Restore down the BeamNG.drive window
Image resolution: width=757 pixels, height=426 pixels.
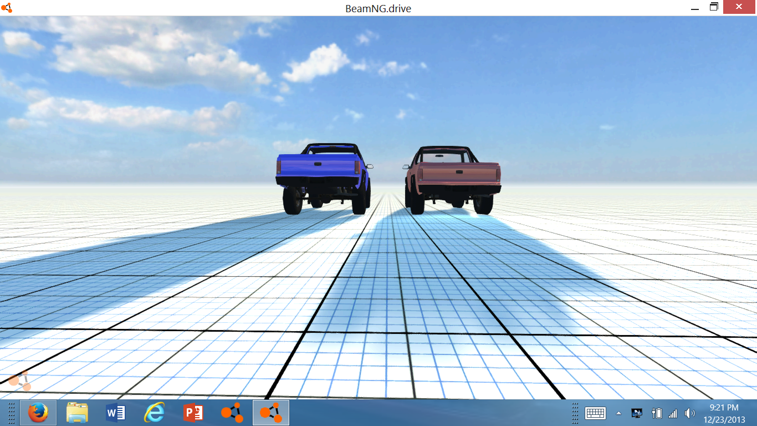point(714,7)
